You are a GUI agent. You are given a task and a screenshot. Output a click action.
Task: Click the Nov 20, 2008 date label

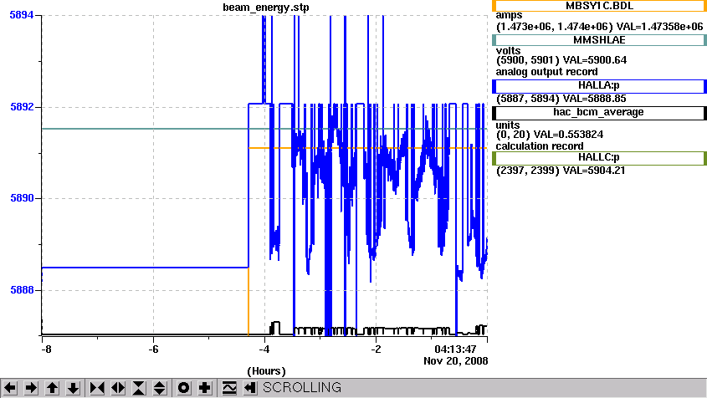pyautogui.click(x=455, y=361)
